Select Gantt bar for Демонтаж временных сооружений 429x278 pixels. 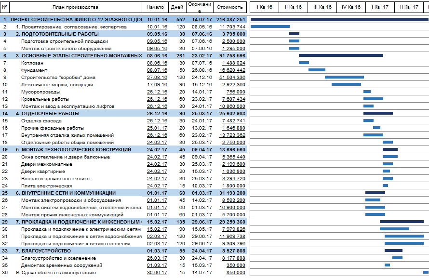tap(387, 265)
